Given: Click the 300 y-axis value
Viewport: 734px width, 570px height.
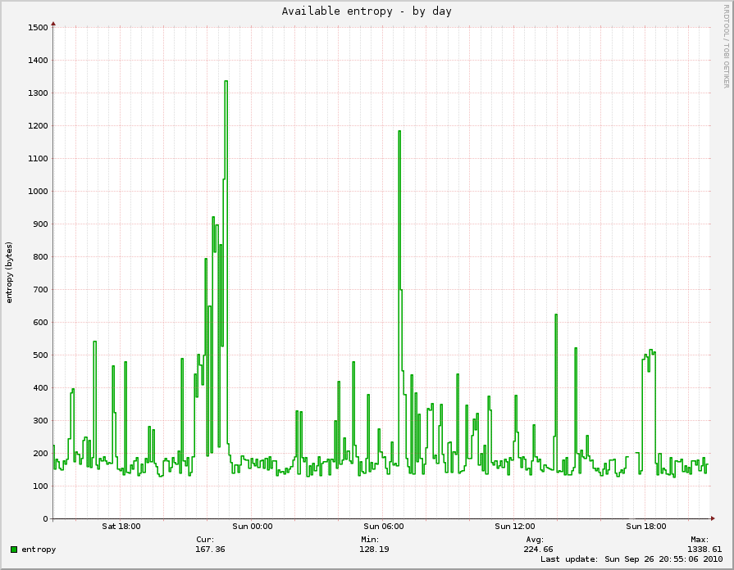Looking at the screenshot, I should tap(40, 420).
